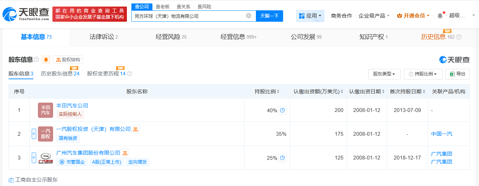The image size is (479, 186).
Task: View equity structure icon beside 一汽股权投资
Action: click(136, 129)
